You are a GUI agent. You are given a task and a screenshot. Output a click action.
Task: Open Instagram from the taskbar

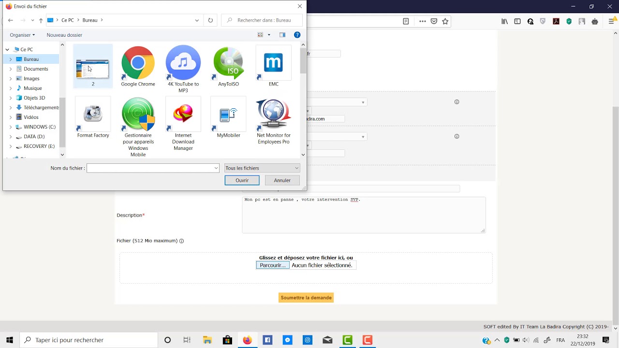[308, 340]
